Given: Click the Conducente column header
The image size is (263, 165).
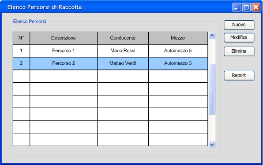Looking at the screenshot, I should (x=123, y=38).
